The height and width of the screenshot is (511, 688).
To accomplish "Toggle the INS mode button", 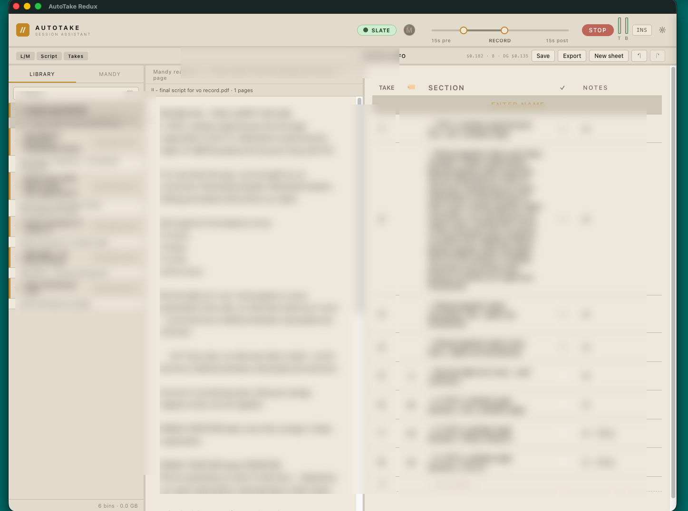I will 642,30.
